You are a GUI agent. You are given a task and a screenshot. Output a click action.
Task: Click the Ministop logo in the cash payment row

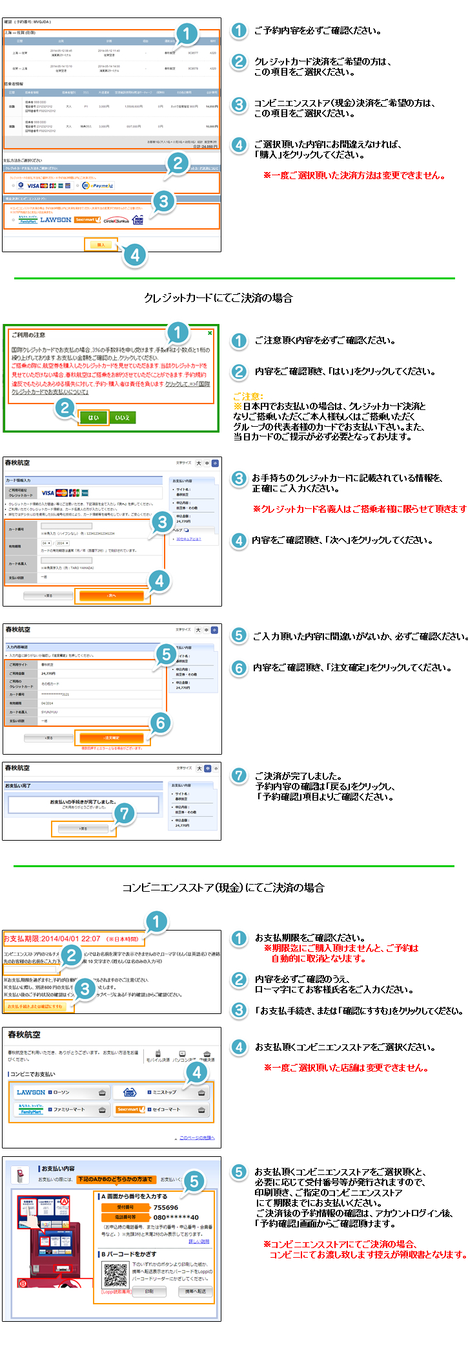137,220
